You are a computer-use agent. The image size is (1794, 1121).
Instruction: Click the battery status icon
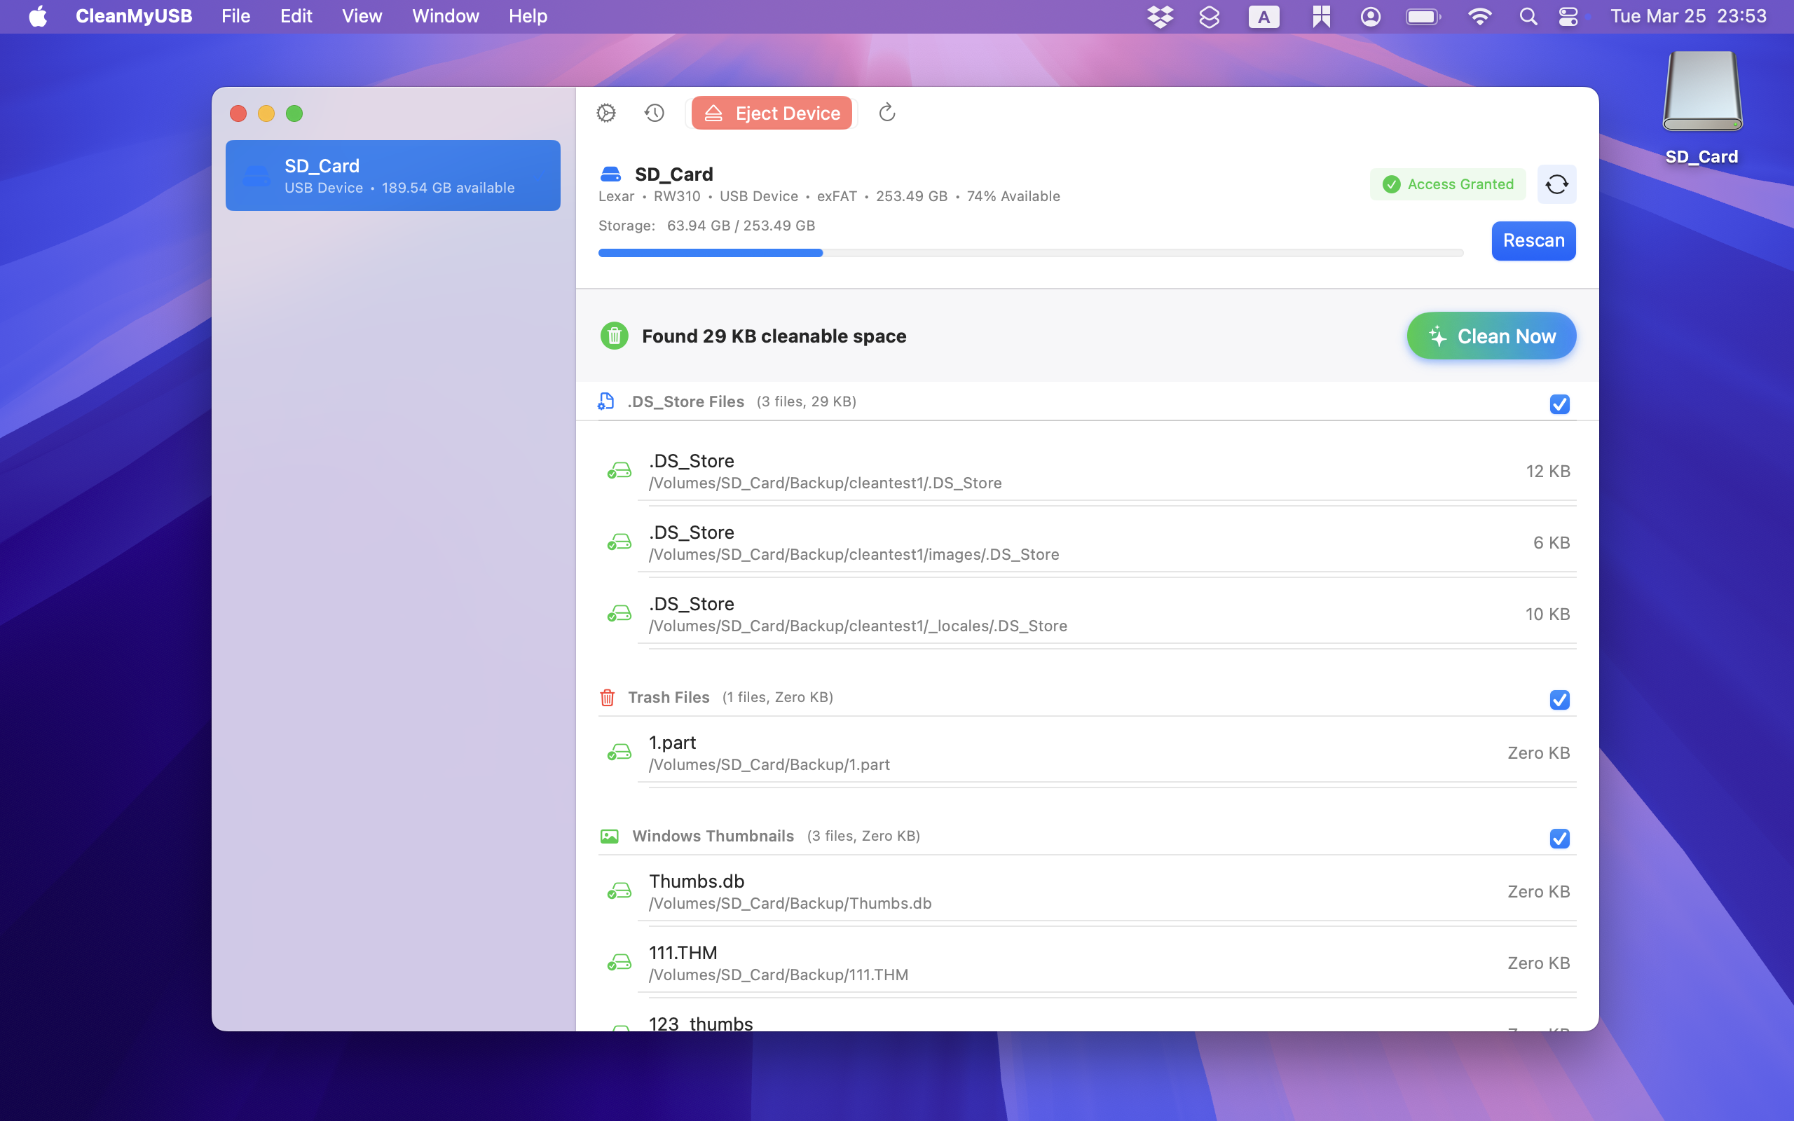[x=1423, y=16]
